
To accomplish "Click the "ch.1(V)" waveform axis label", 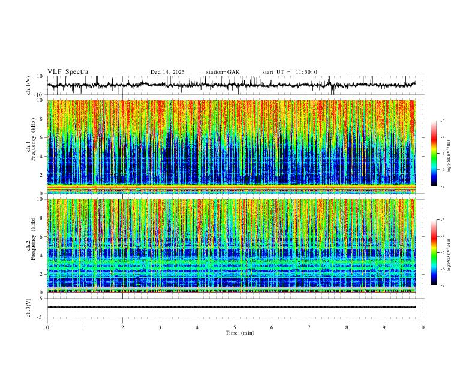I will (x=29, y=85).
